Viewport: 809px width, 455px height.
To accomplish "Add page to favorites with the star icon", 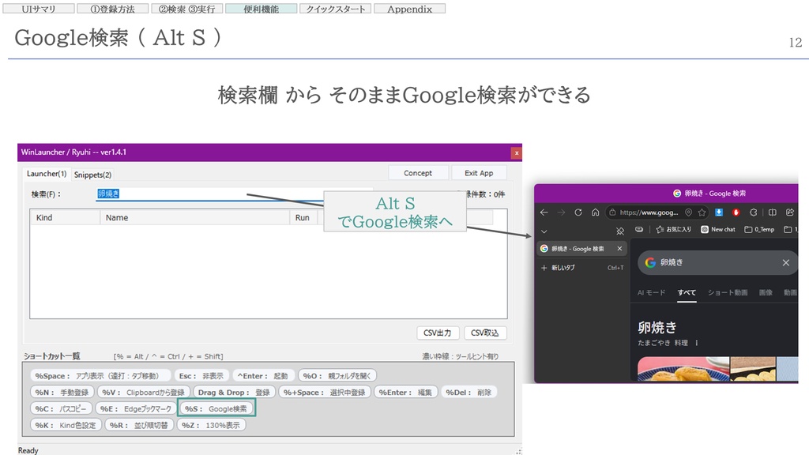I will coord(702,212).
